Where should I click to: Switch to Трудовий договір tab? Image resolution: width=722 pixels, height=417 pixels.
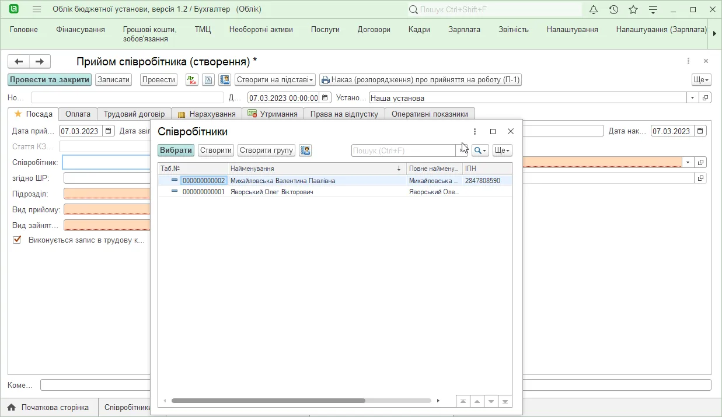coord(134,114)
